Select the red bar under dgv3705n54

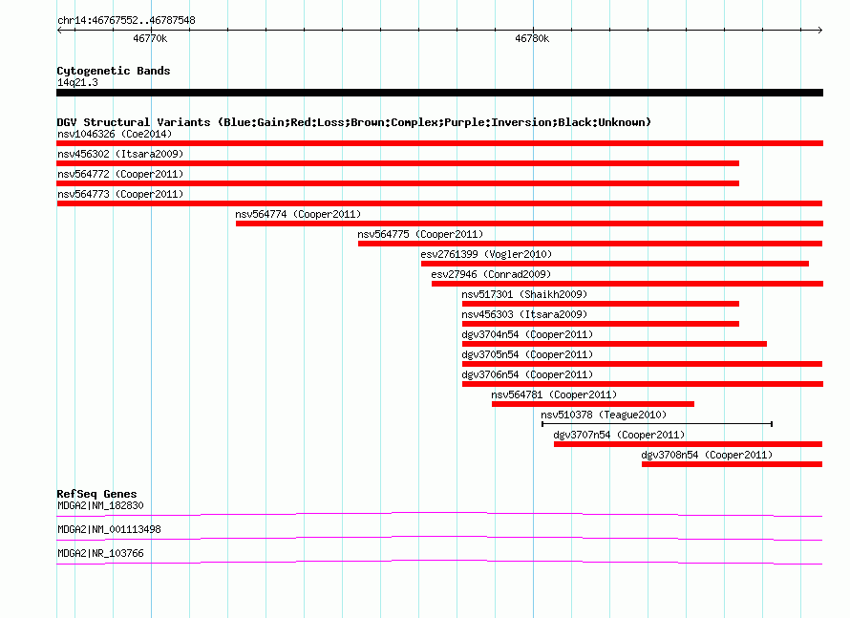(643, 364)
